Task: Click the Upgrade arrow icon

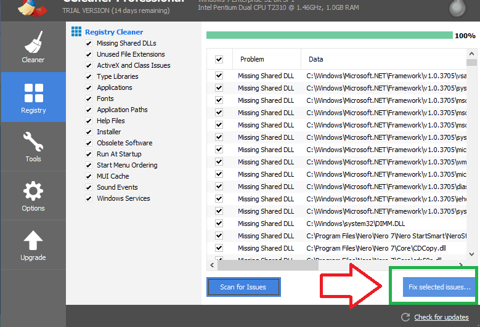Action: (x=33, y=240)
